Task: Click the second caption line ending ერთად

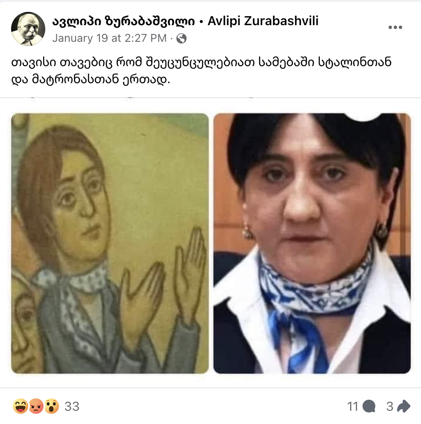Action: coord(91,79)
